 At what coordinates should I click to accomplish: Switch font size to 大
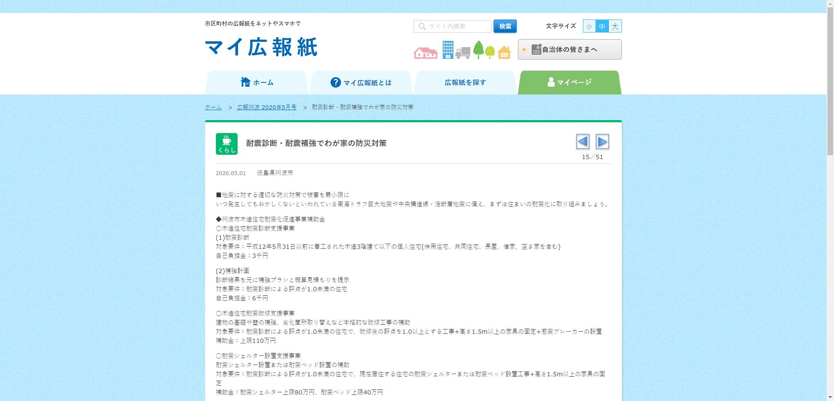pos(615,26)
